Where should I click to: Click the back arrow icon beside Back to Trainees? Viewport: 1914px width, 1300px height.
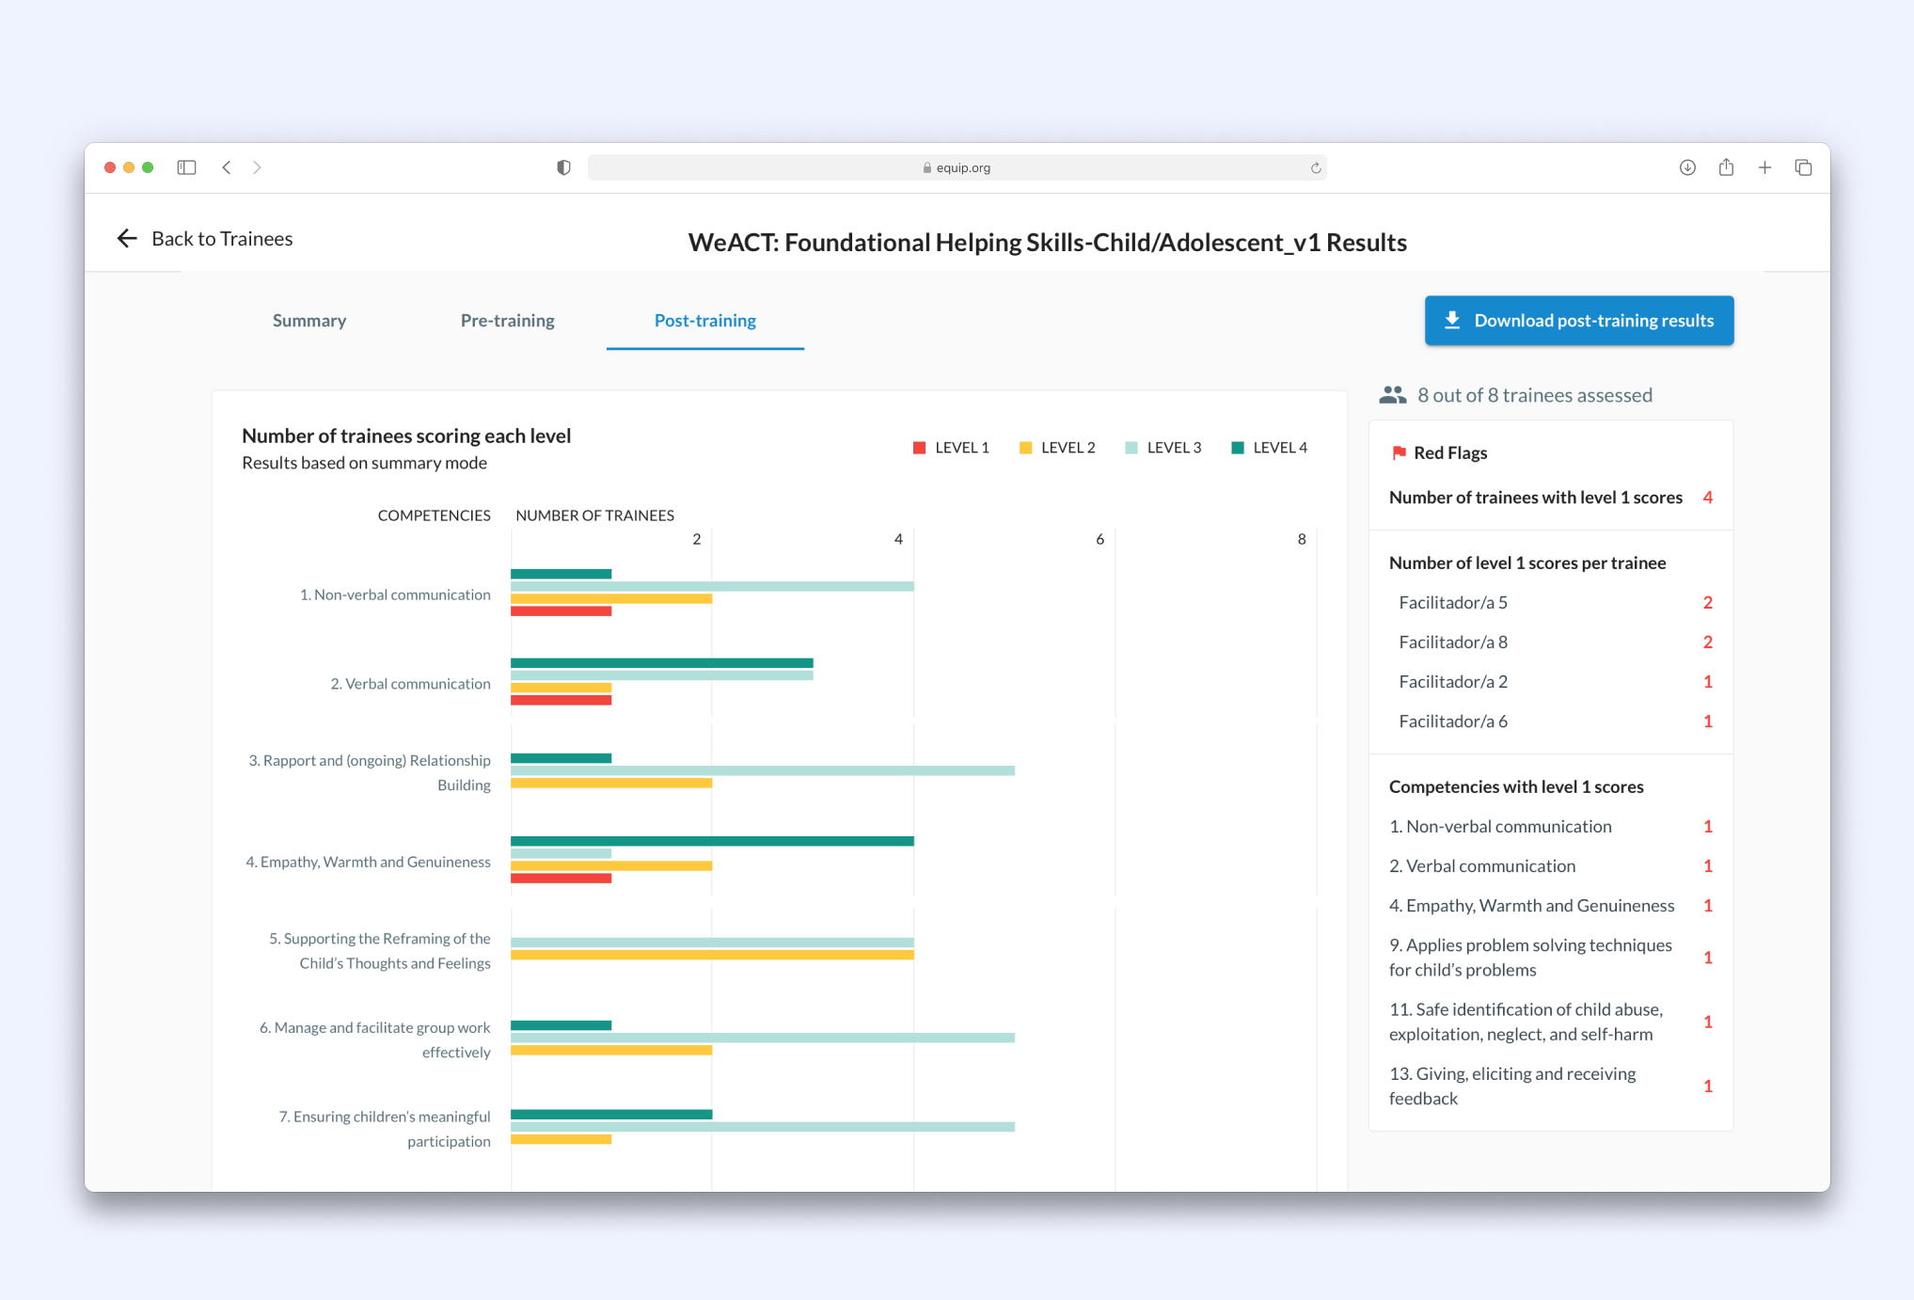[x=127, y=238]
